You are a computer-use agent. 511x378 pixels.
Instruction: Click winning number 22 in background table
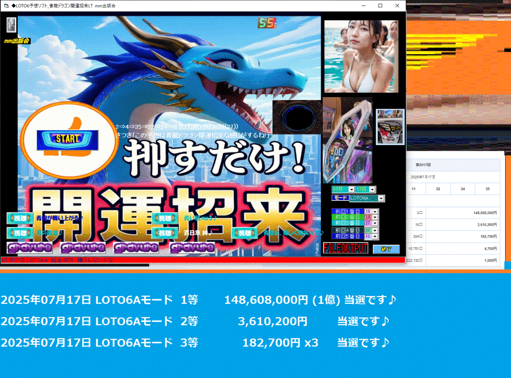438,189
